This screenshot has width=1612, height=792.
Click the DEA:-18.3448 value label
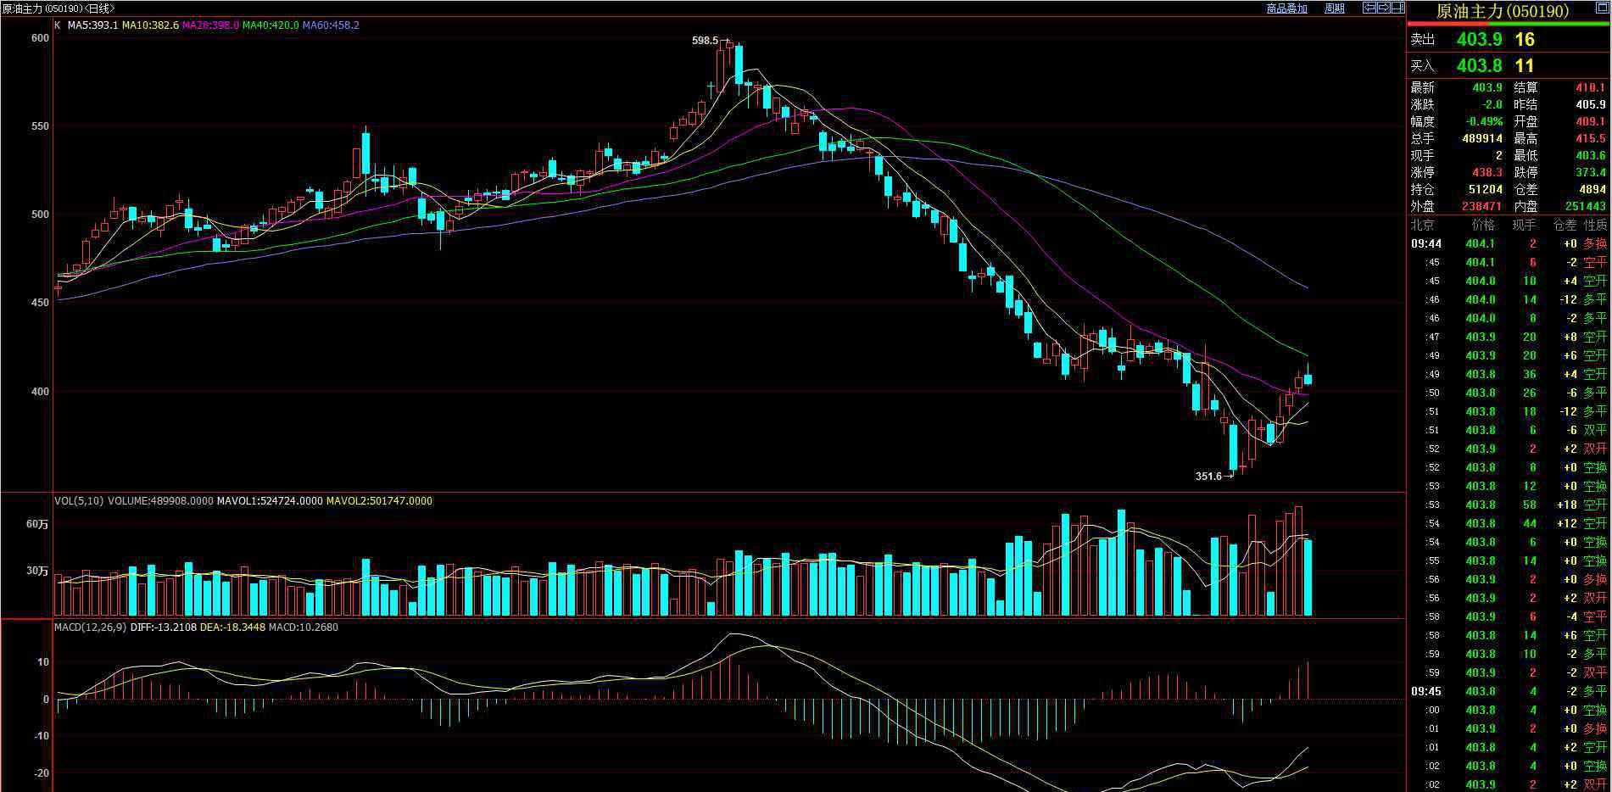tap(234, 627)
